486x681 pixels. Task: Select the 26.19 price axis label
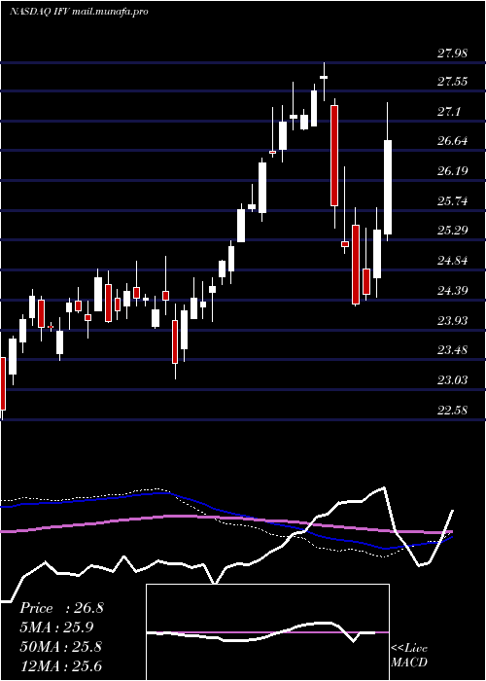click(x=452, y=170)
